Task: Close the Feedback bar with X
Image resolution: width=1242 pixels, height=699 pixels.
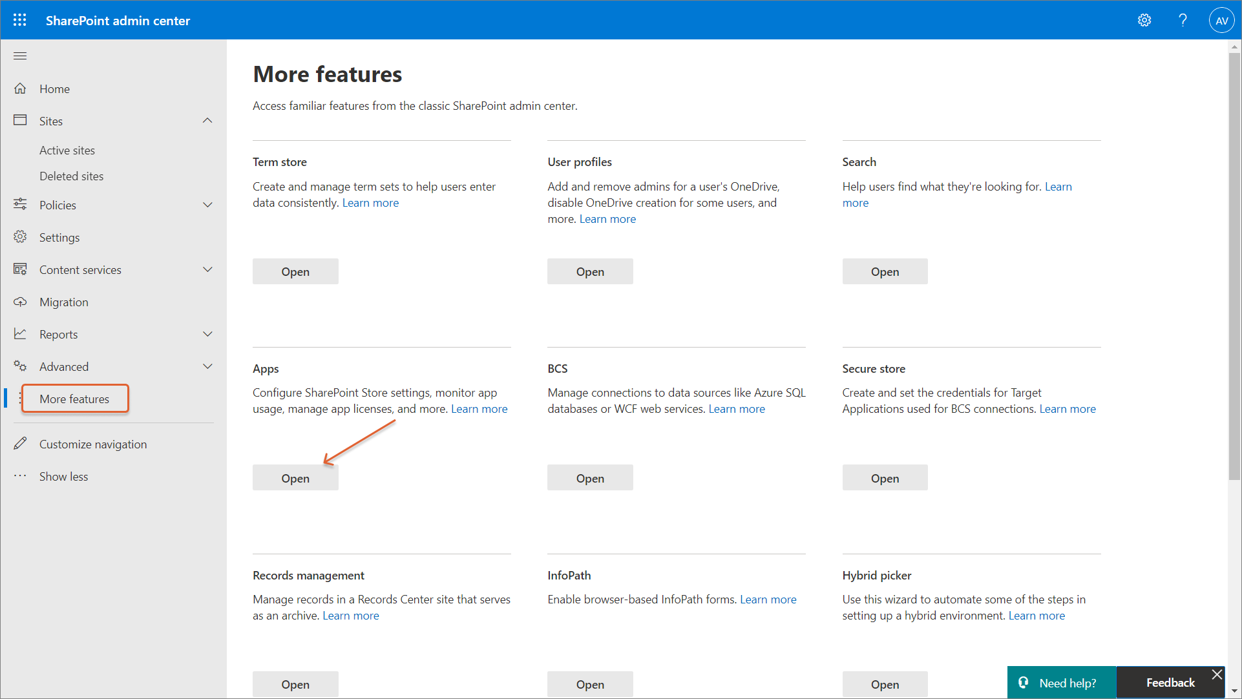Action: coord(1217,674)
